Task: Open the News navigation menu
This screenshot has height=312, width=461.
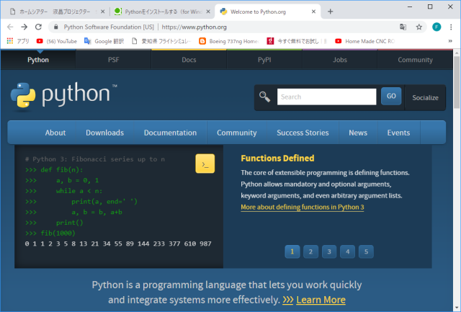Action: click(358, 133)
